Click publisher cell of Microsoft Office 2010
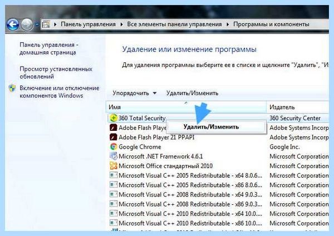 (299, 166)
